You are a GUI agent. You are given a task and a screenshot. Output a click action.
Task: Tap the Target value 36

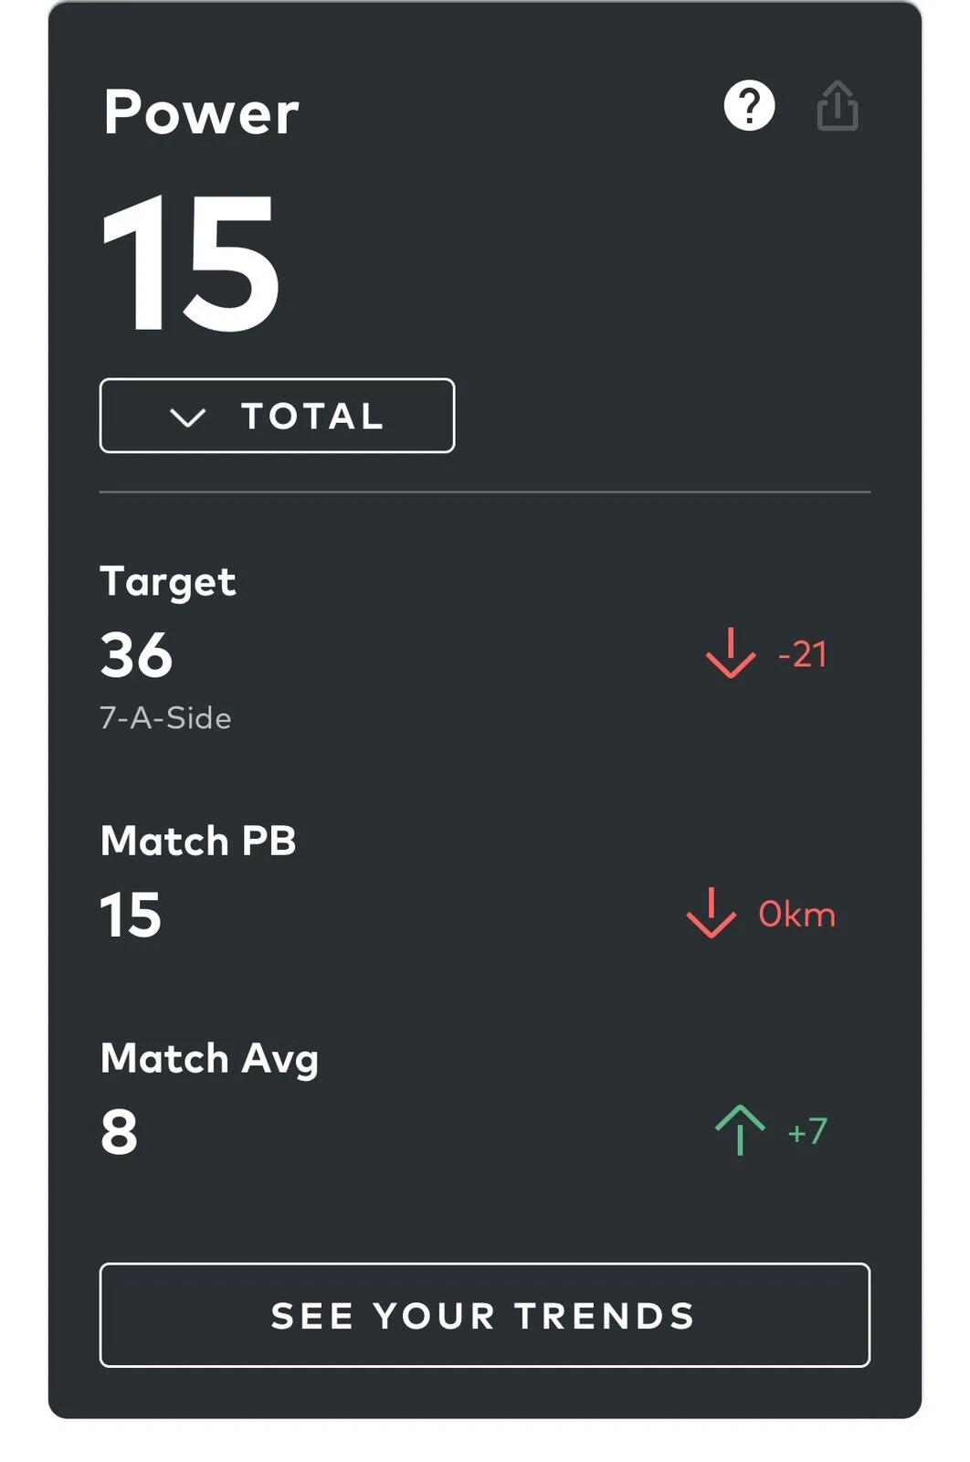136,655
